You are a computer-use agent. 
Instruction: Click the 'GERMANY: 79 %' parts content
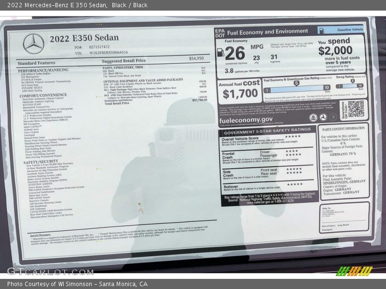(x=343, y=154)
